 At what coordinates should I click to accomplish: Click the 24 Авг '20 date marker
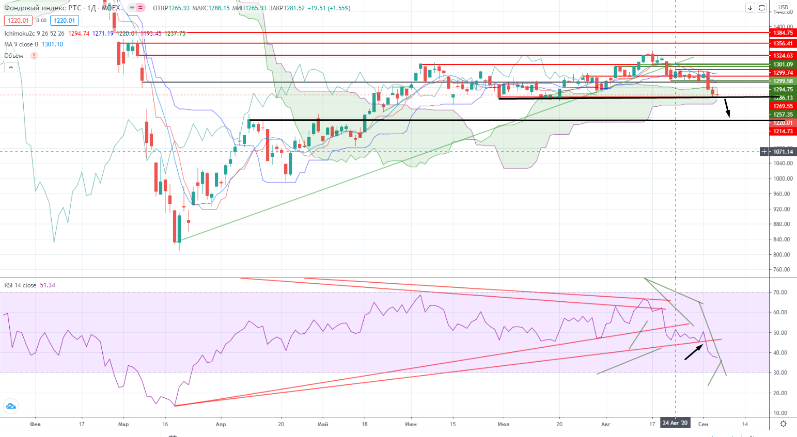point(675,423)
